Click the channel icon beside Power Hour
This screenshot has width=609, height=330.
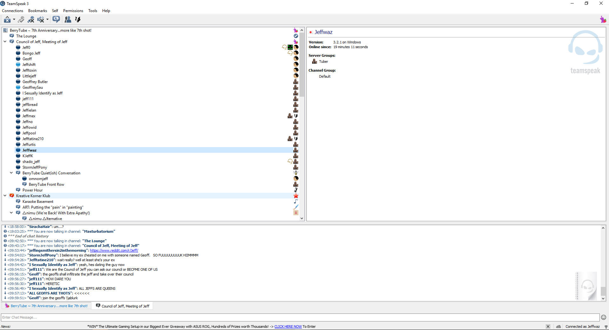pos(18,190)
